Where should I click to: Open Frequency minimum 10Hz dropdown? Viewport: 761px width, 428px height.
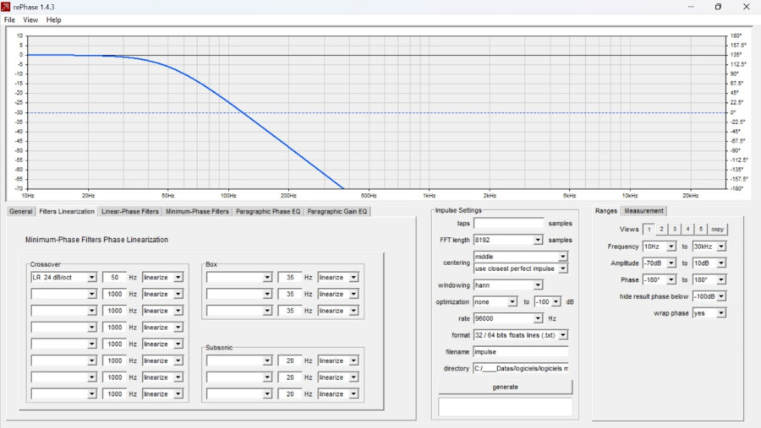(x=659, y=247)
